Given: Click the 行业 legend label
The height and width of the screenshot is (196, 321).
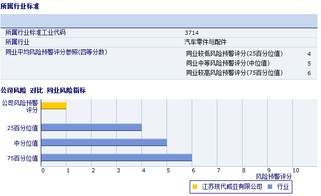Looking at the screenshot, I should (x=283, y=186).
